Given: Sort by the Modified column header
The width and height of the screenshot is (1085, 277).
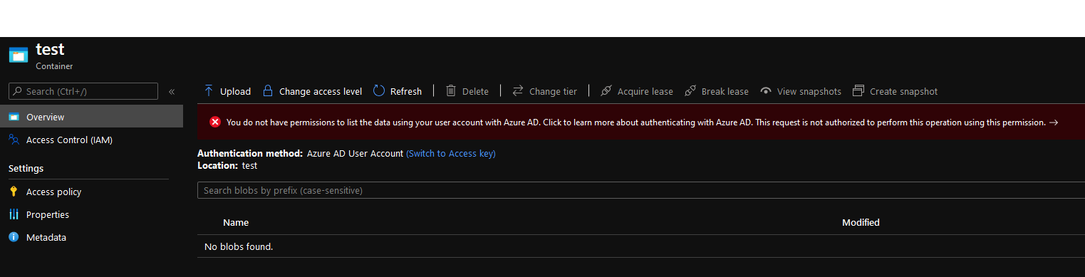Looking at the screenshot, I should (x=861, y=222).
